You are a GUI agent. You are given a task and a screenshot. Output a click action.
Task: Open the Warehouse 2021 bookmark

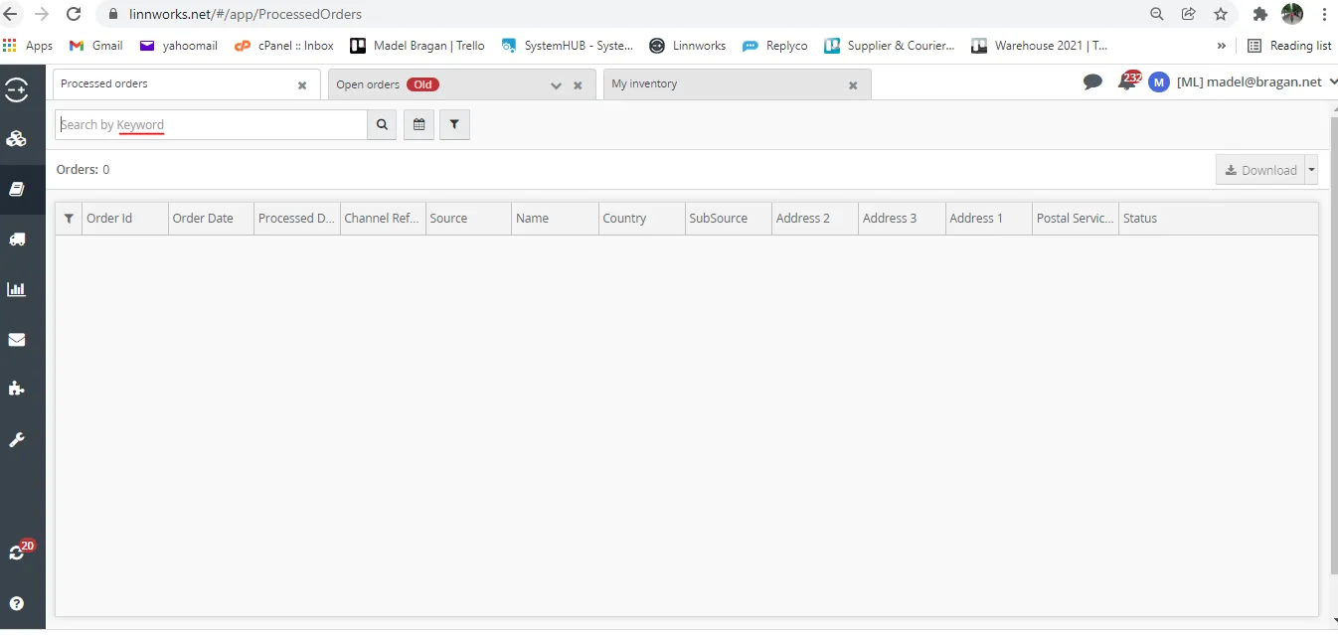[1040, 46]
